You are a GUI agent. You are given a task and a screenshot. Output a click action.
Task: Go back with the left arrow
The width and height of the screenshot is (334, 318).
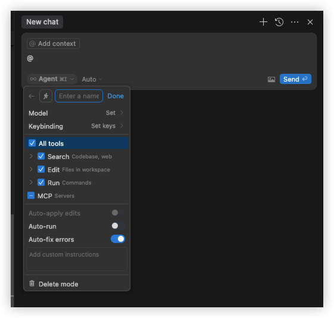tap(32, 96)
